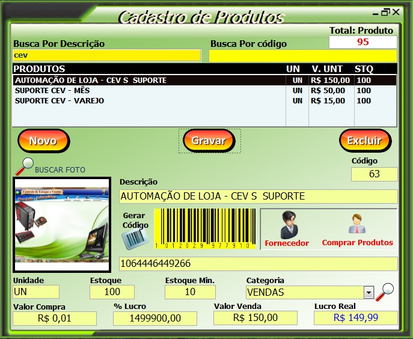Viewport: 413px width, 339px height.
Task: Select the product photo thumbnail
Action: [x=62, y=225]
